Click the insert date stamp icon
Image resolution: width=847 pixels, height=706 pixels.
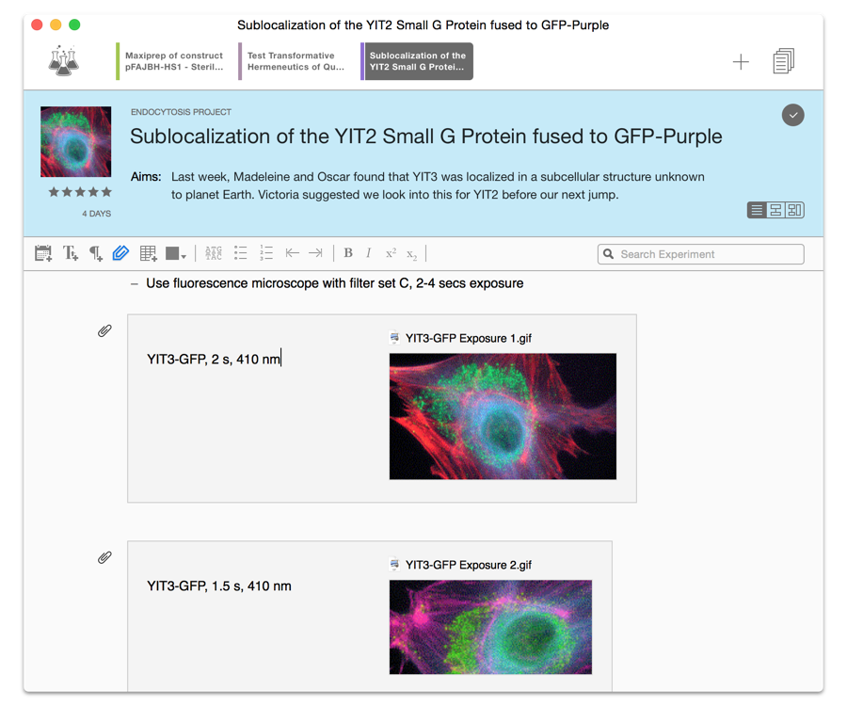43,253
